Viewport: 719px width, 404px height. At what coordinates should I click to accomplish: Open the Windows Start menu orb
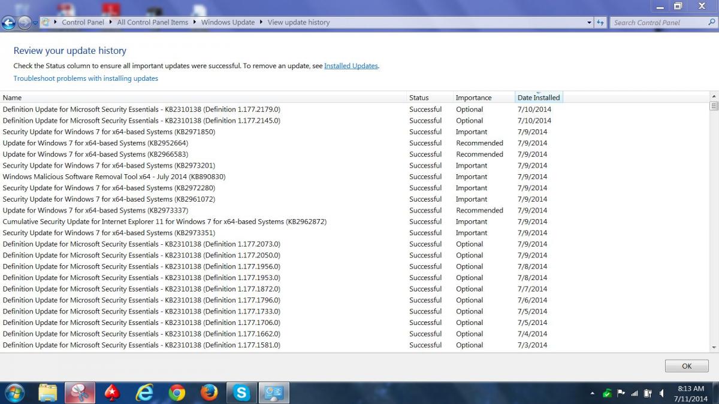[14, 393]
